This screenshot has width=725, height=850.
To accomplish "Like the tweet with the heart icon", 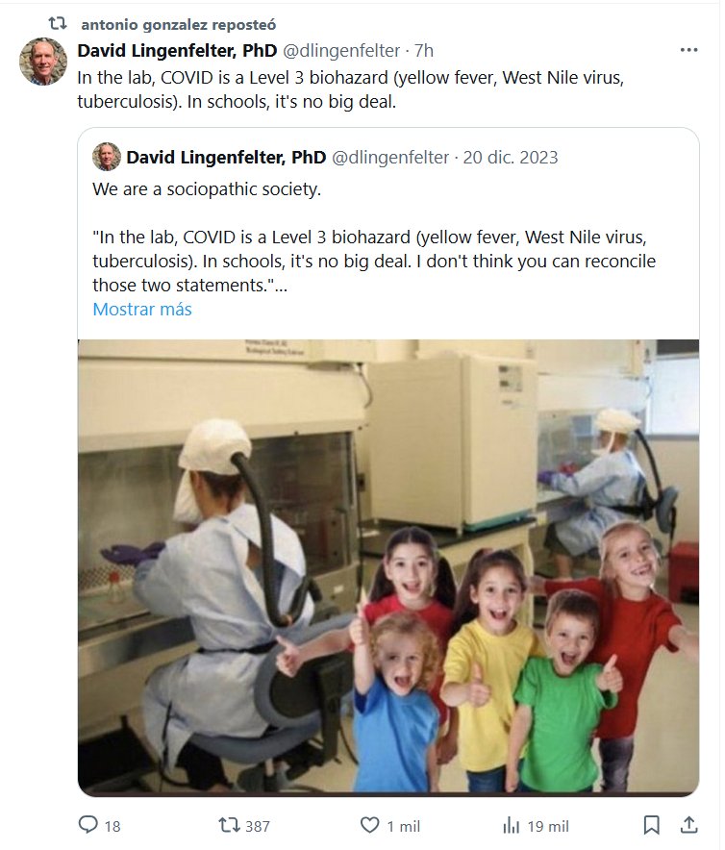I will [x=369, y=825].
